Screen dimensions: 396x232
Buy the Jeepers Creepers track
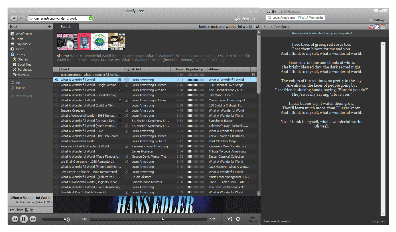tap(127, 110)
